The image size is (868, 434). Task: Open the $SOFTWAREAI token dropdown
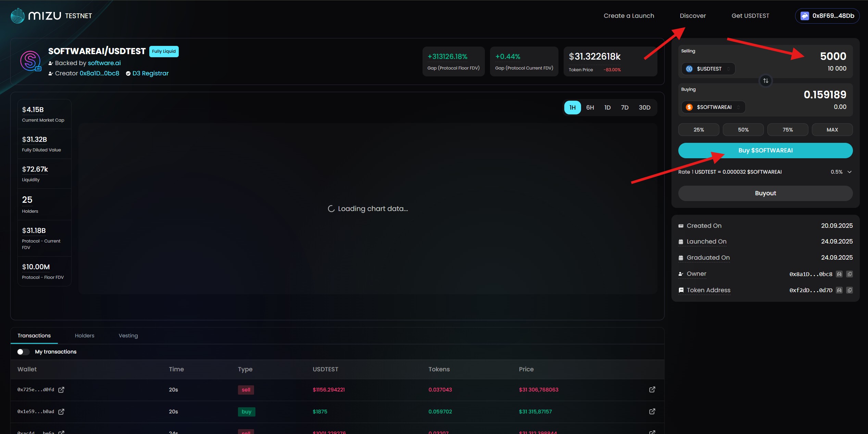click(713, 107)
